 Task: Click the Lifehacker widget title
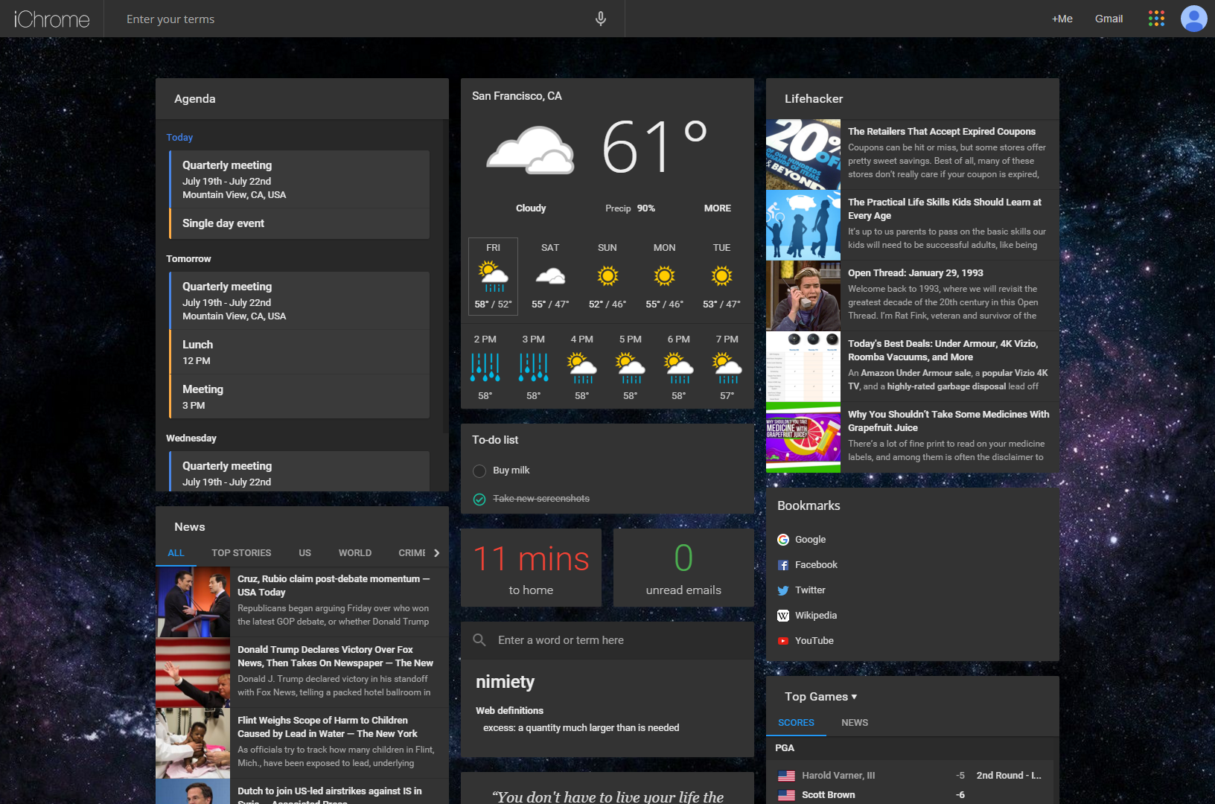click(814, 99)
